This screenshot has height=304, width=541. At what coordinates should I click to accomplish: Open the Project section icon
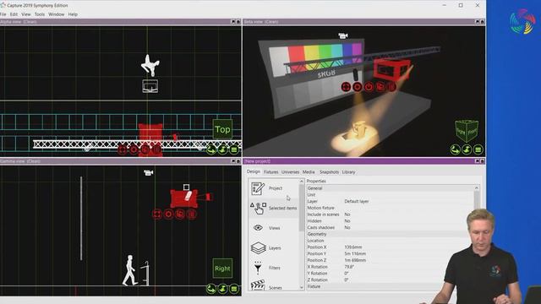[x=258, y=188]
